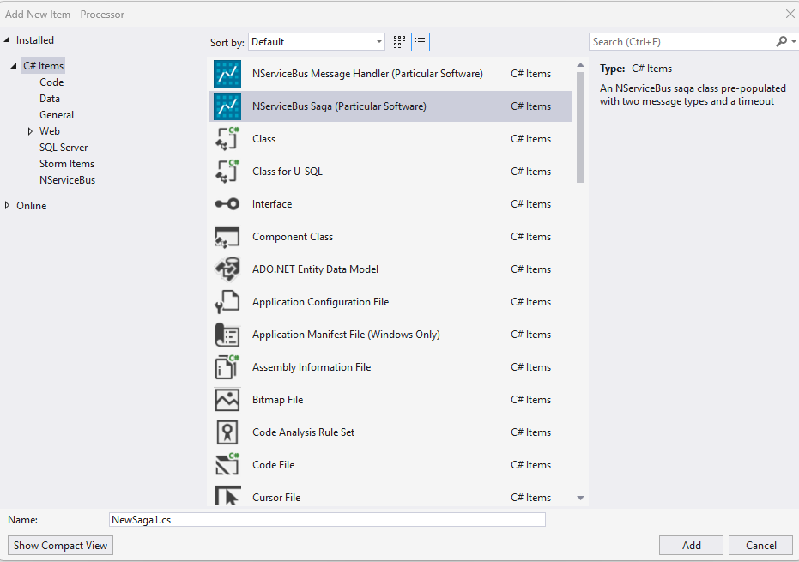Image resolution: width=799 pixels, height=562 pixels.
Task: Select 'Application Configuration File' row text
Action: pyautogui.click(x=320, y=302)
